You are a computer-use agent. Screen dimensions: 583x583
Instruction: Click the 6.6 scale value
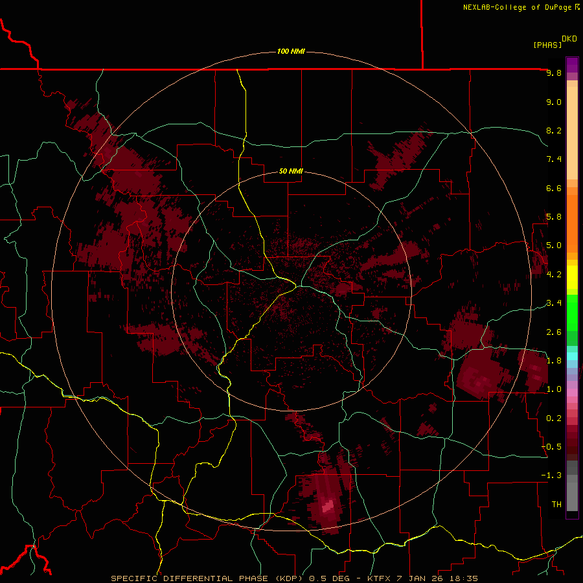pos(554,188)
